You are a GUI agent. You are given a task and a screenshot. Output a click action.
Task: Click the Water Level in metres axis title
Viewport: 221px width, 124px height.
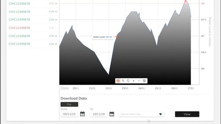tap(210, 31)
